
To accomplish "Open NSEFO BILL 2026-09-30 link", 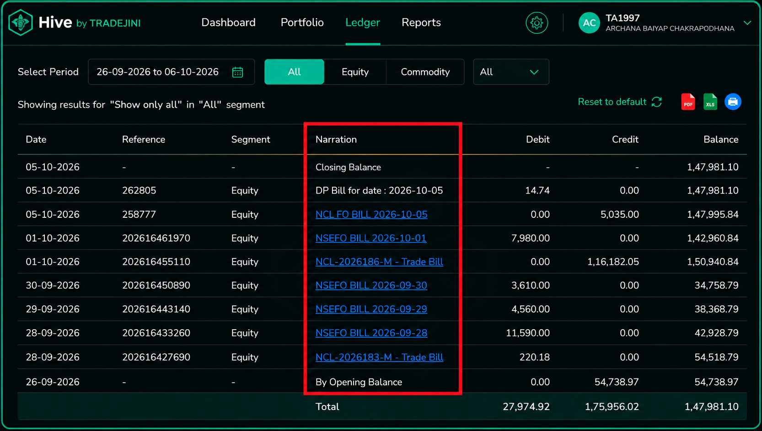I will coord(371,285).
